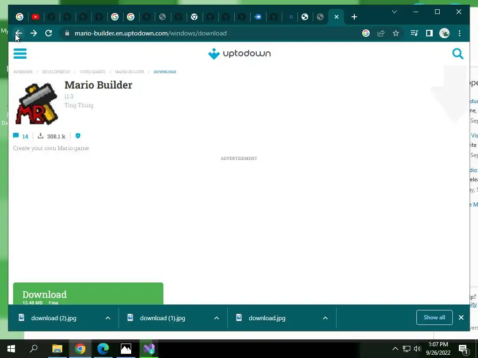The image size is (478, 358).
Task: Open download (2).jpg from downloads bar
Action: point(54,318)
